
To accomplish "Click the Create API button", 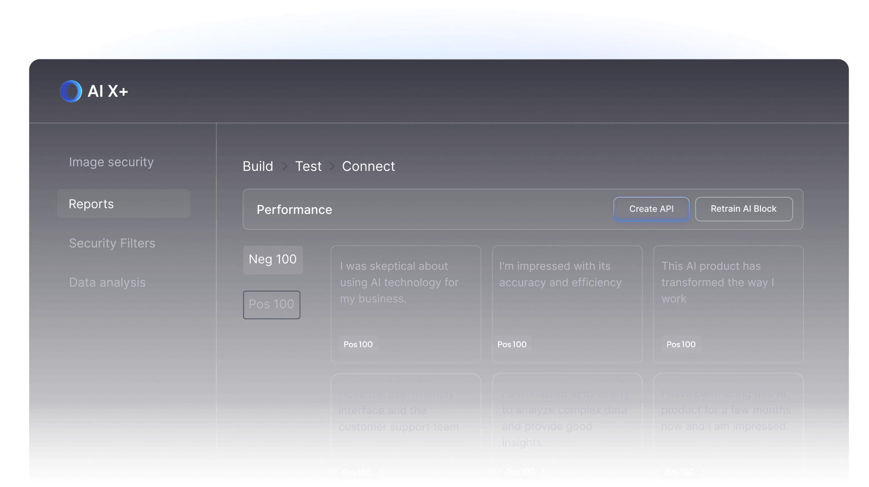I will point(651,209).
